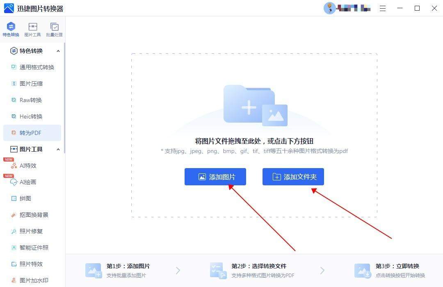
Task: Maximize the application window
Action: tap(417, 9)
